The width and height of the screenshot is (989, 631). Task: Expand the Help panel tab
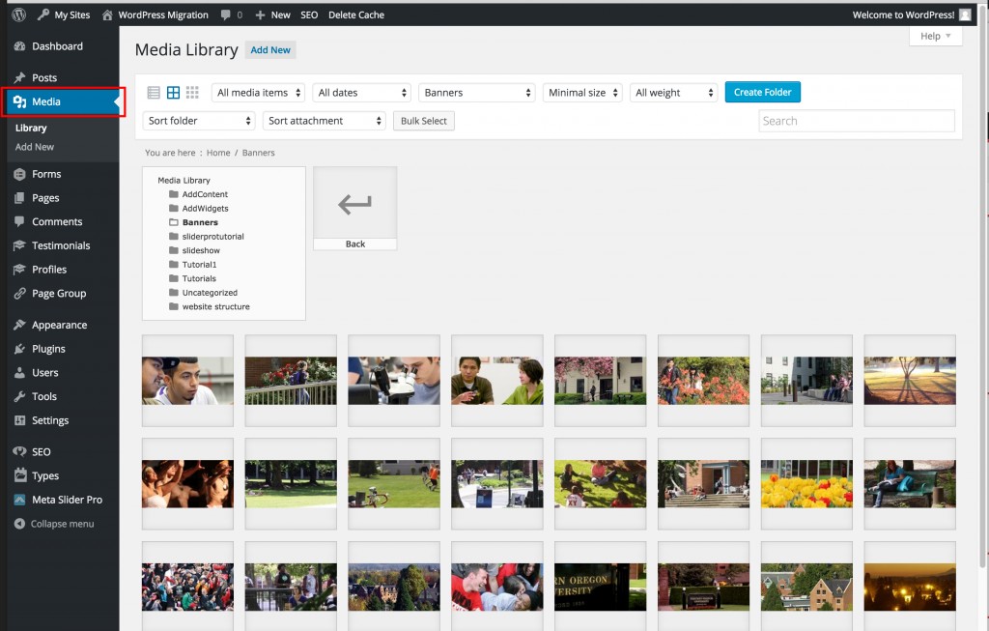(x=935, y=36)
